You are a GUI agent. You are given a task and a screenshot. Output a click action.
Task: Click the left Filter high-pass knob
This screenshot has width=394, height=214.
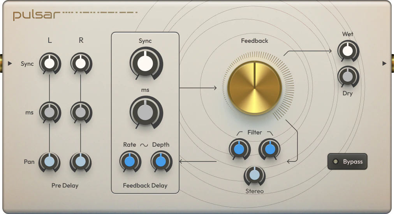point(239,149)
